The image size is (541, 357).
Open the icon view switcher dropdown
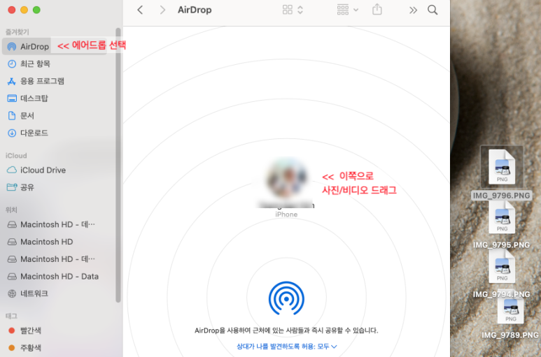click(x=293, y=10)
